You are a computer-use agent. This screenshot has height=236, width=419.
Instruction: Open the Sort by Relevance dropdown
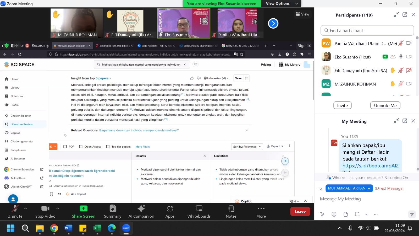click(x=247, y=147)
